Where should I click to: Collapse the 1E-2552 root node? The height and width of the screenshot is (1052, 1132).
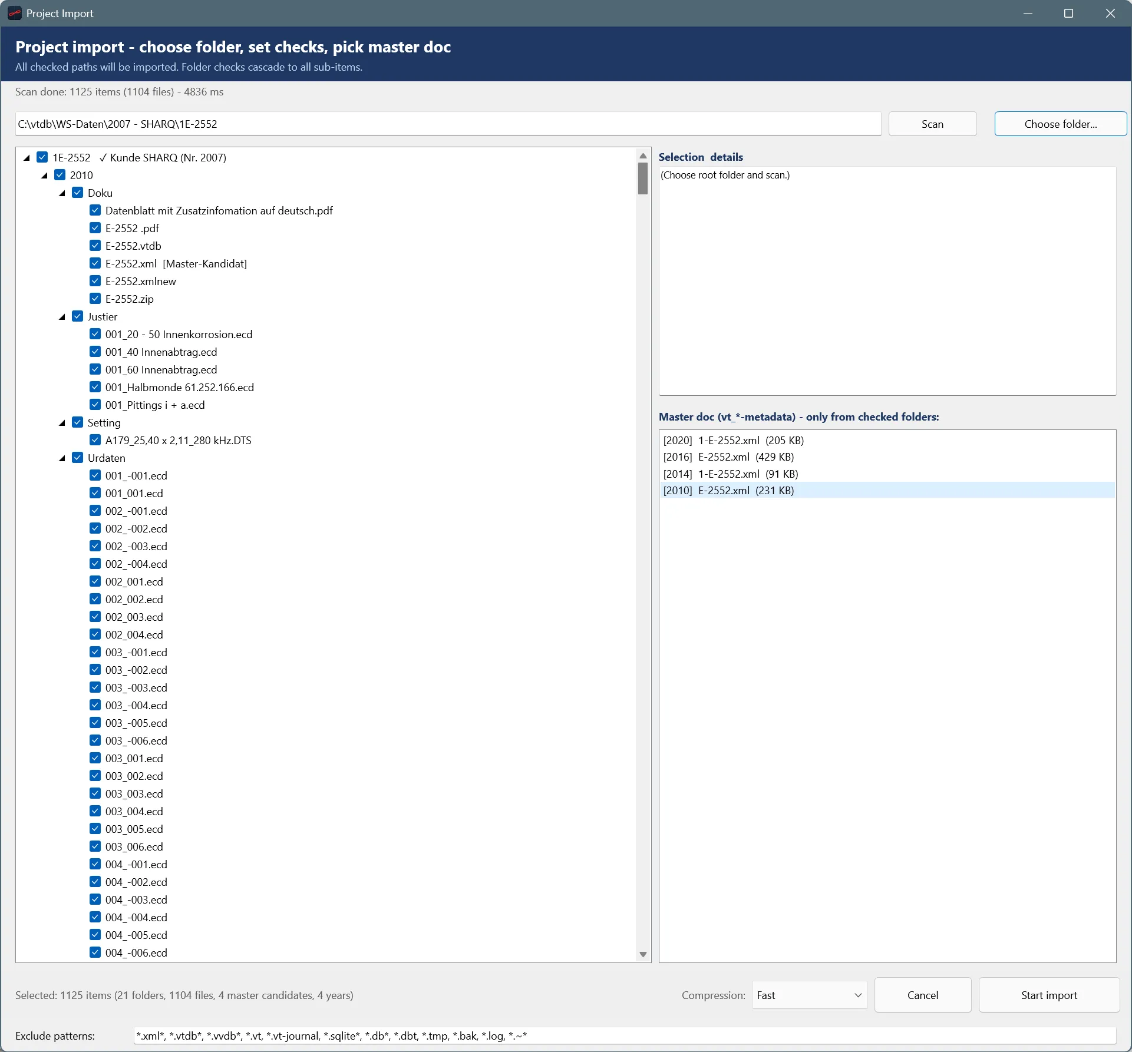27,158
